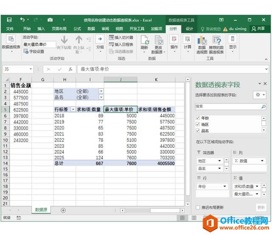This screenshot has height=235, width=272.
Task: Click the ribbon display options icon
Action: click(221, 20)
